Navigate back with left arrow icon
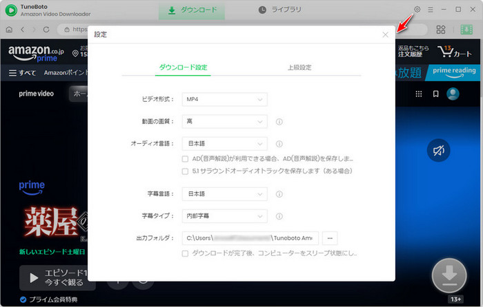 click(x=23, y=30)
